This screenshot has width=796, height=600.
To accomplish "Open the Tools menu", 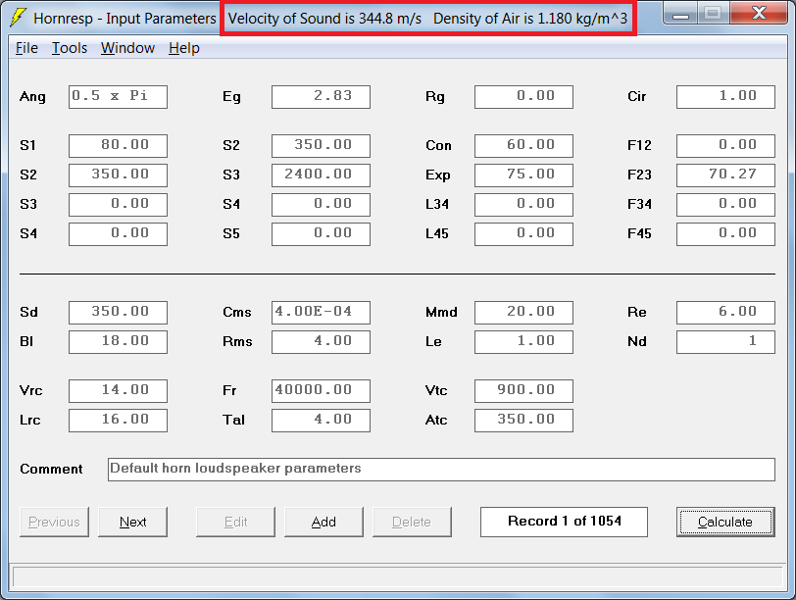I will coord(70,48).
